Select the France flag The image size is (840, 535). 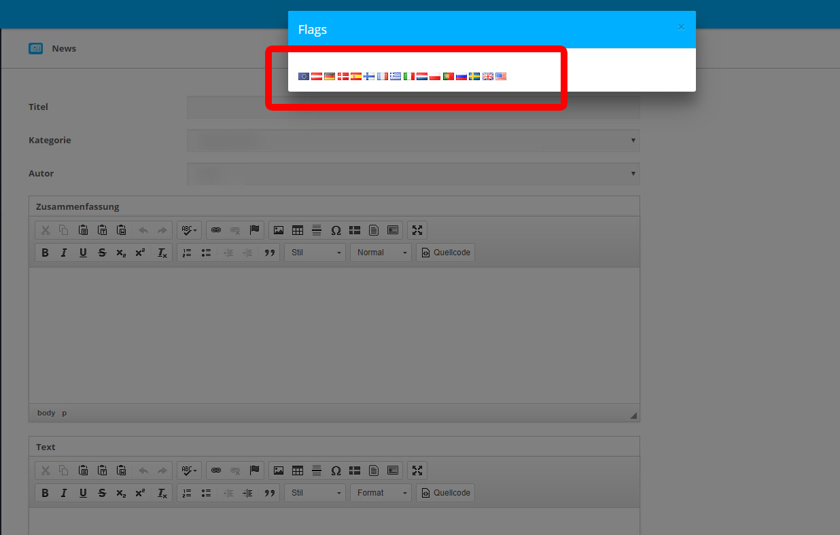point(383,77)
